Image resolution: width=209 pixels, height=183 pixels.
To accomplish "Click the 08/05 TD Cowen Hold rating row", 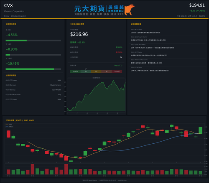I will (x=33, y=80).
